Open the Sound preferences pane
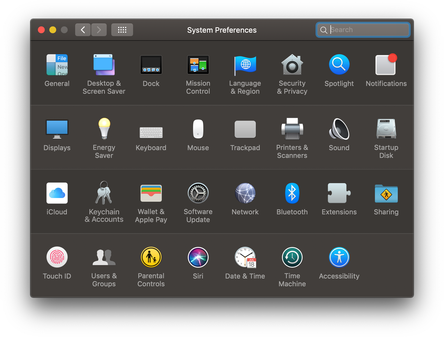Viewport: 444px width, 337px height. [x=339, y=129]
